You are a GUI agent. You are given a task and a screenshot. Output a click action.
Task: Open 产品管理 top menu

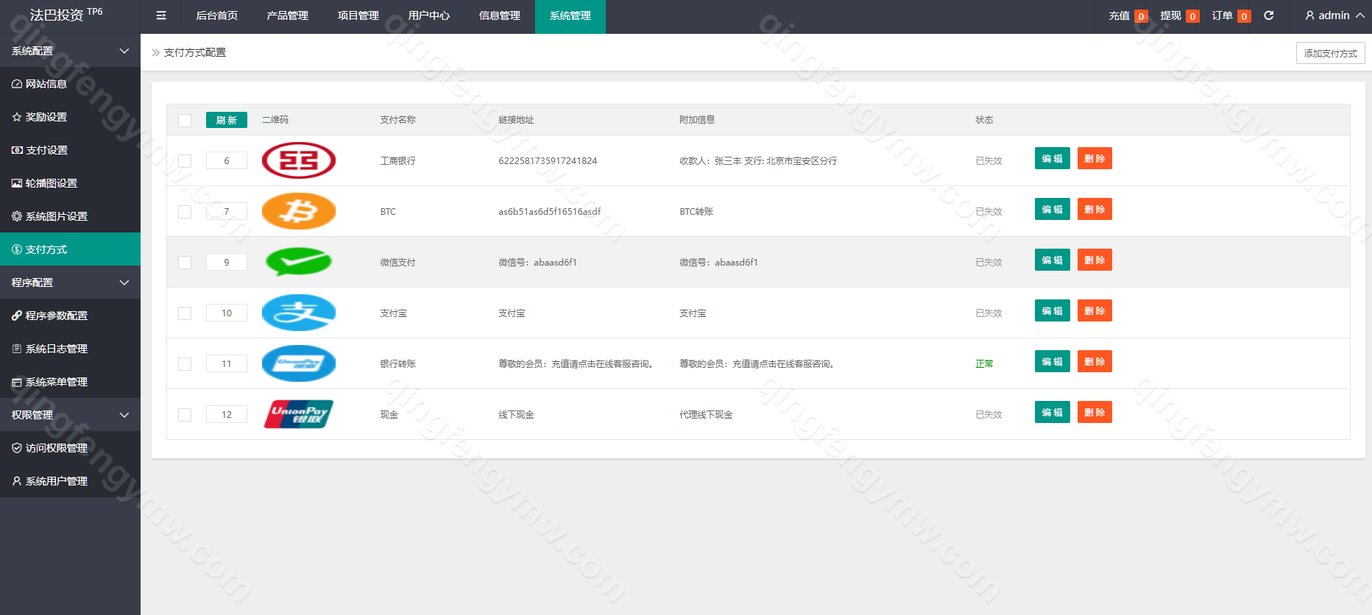pos(288,15)
